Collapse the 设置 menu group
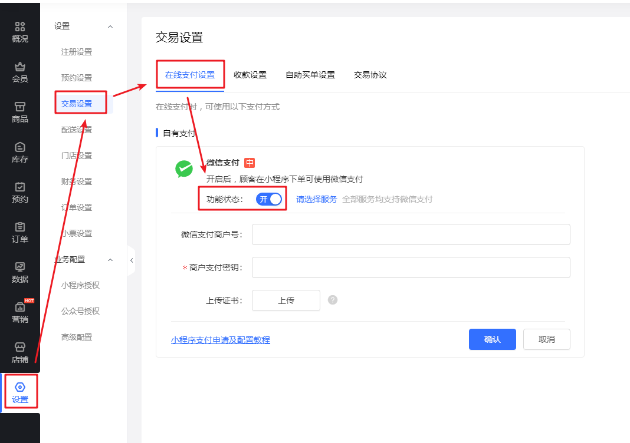This screenshot has height=443, width=630. tap(110, 27)
